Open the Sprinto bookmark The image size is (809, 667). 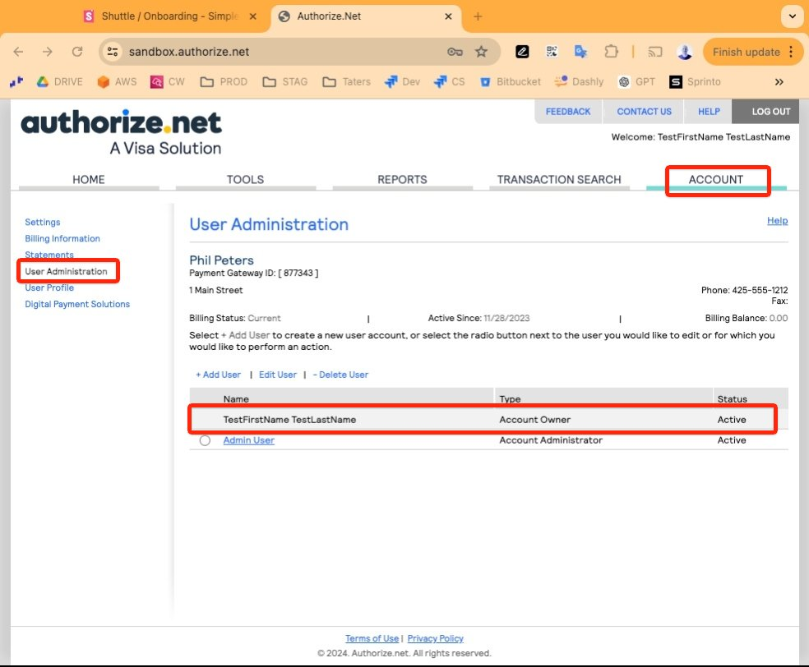[695, 81]
